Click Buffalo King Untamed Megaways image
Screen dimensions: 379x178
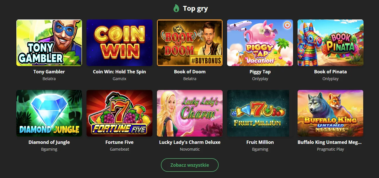click(330, 113)
